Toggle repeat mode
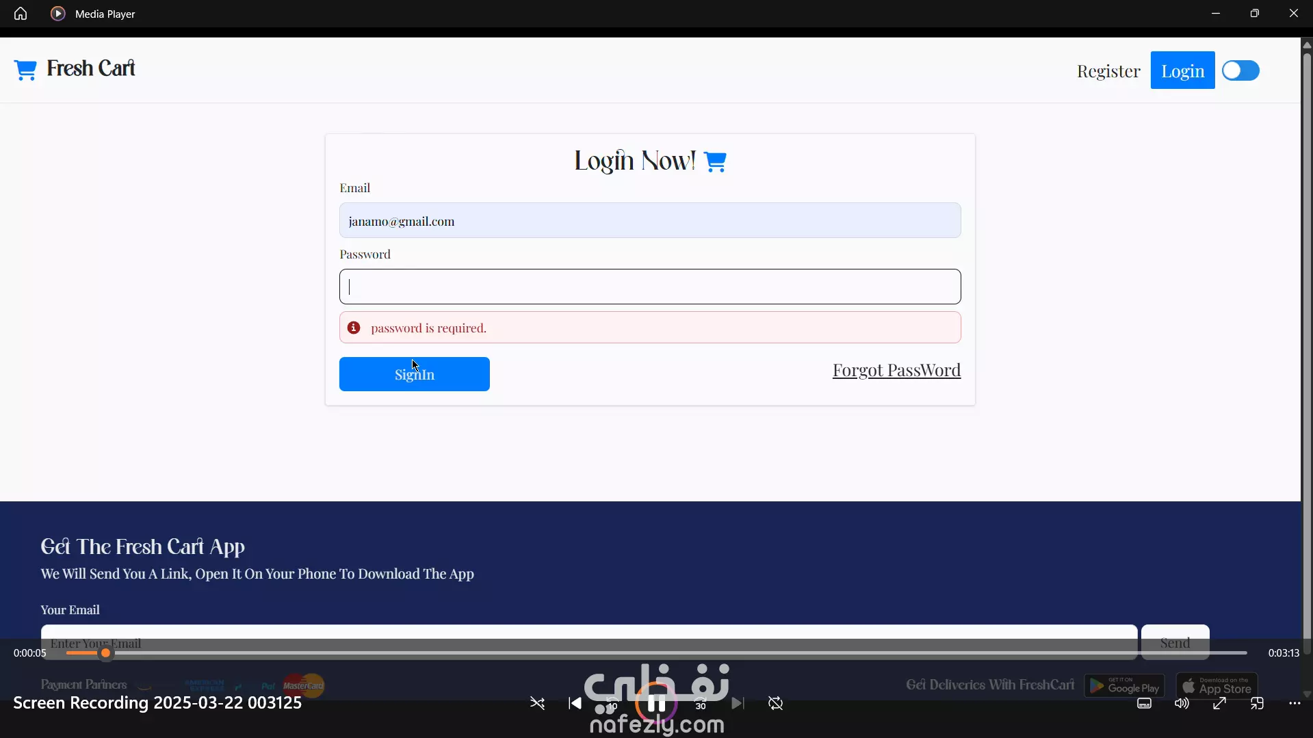1313x738 pixels. [x=775, y=703]
